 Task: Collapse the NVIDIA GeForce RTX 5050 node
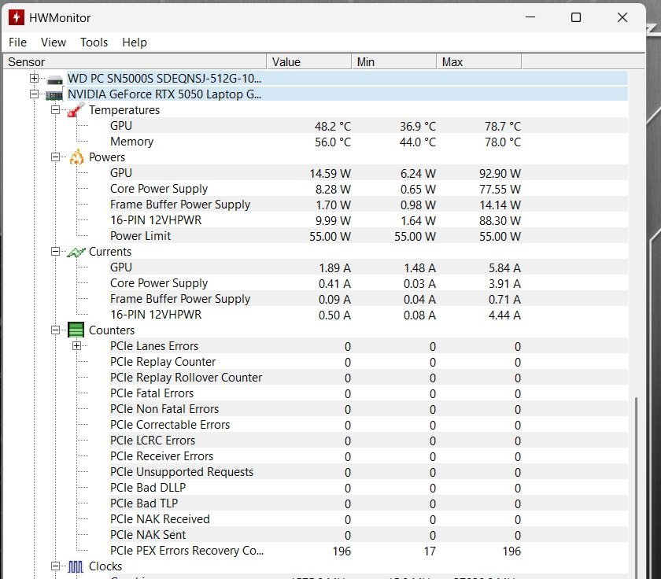(34, 94)
